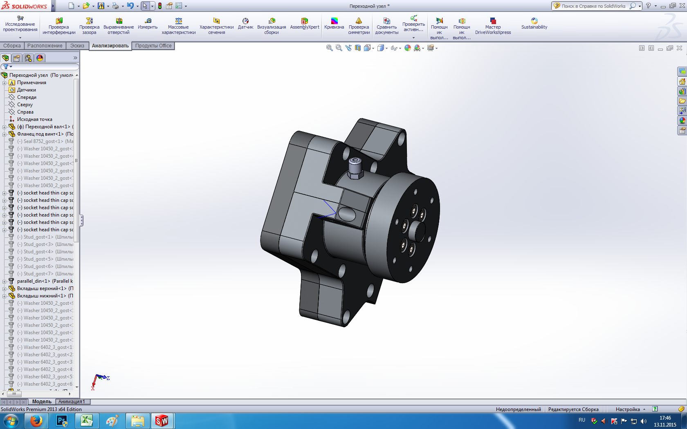Screen dimensions: 687x429
Task: Show Кривизна curvature display
Action: coord(334,24)
